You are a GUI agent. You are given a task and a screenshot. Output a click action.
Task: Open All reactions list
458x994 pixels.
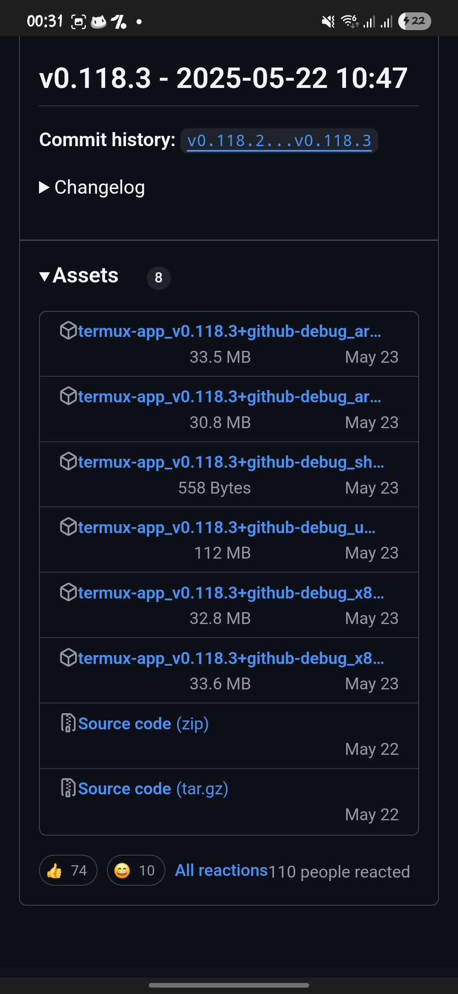pos(222,870)
